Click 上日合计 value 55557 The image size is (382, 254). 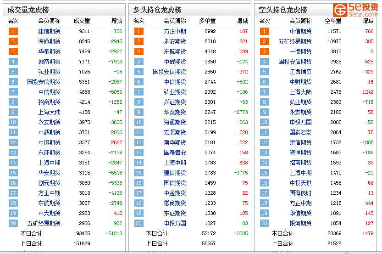(x=209, y=243)
